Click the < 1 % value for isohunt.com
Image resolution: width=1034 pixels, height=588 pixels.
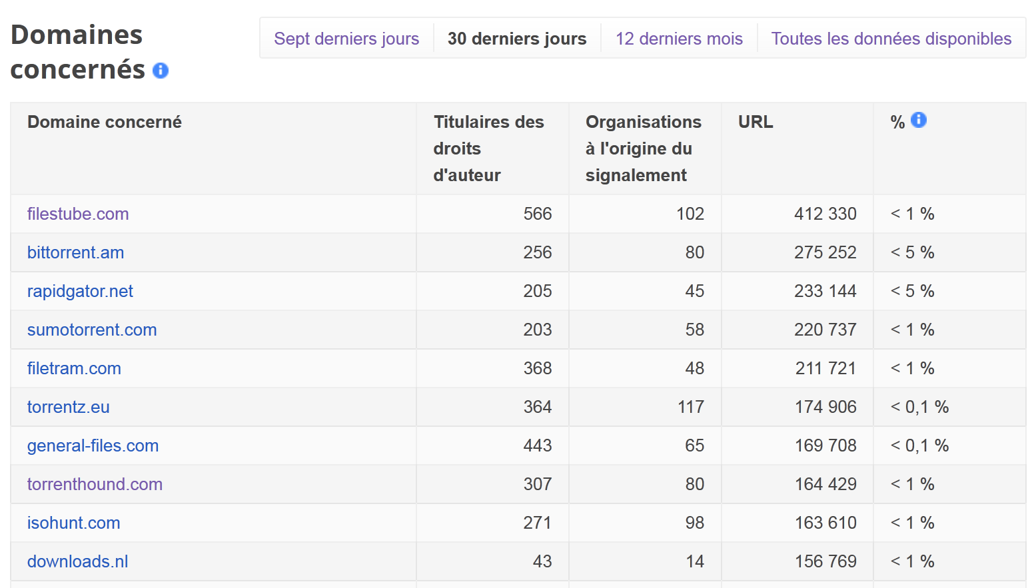pos(913,523)
